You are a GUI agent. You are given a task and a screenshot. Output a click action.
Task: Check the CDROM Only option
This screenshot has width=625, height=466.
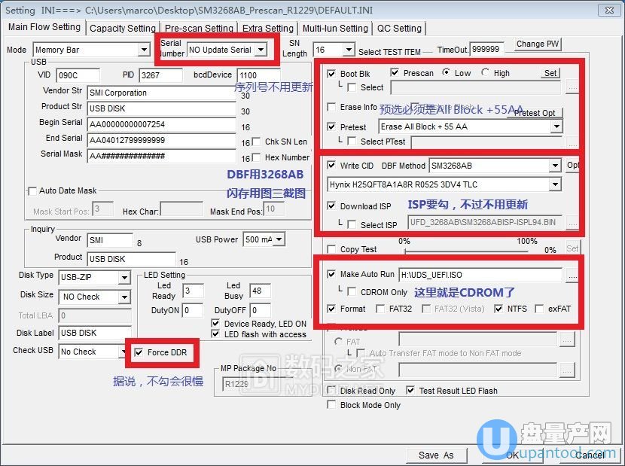coord(352,291)
